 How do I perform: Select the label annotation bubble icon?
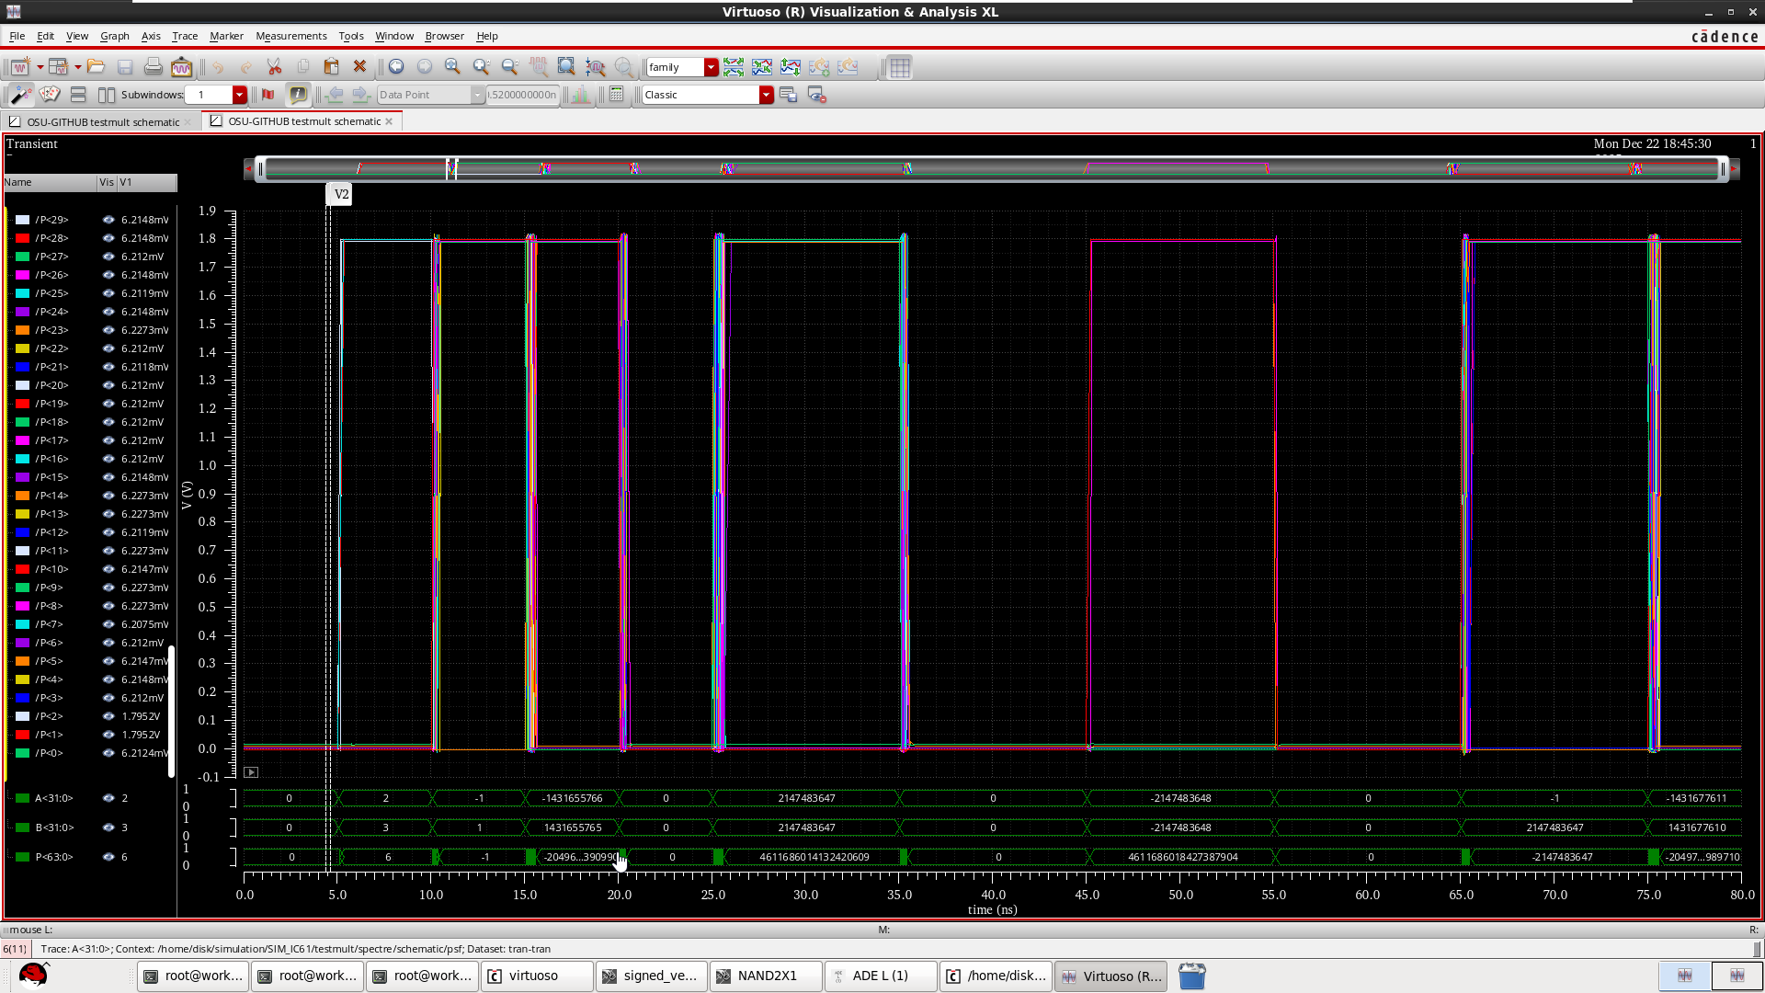click(298, 94)
